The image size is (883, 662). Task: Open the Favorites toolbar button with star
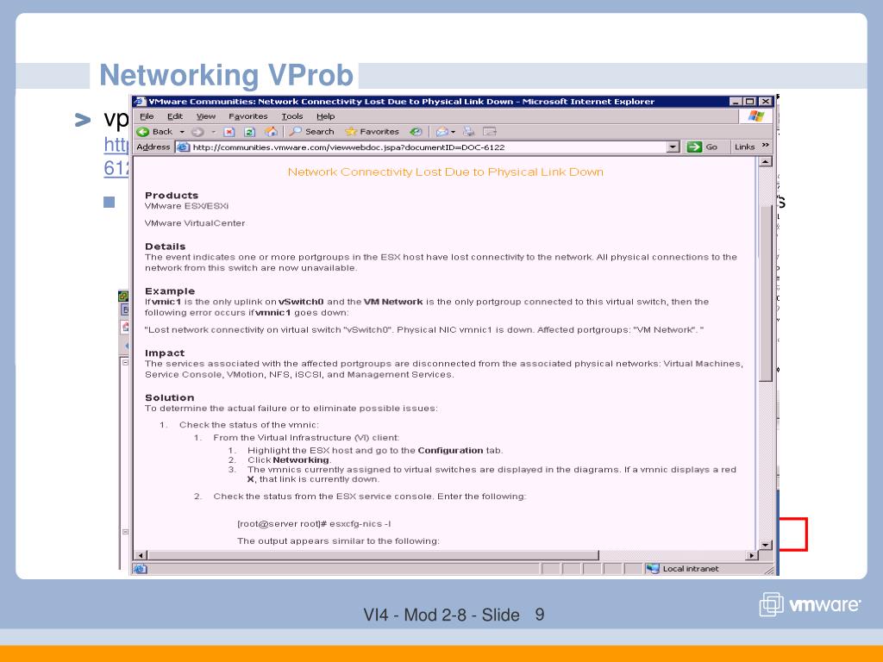[x=372, y=132]
